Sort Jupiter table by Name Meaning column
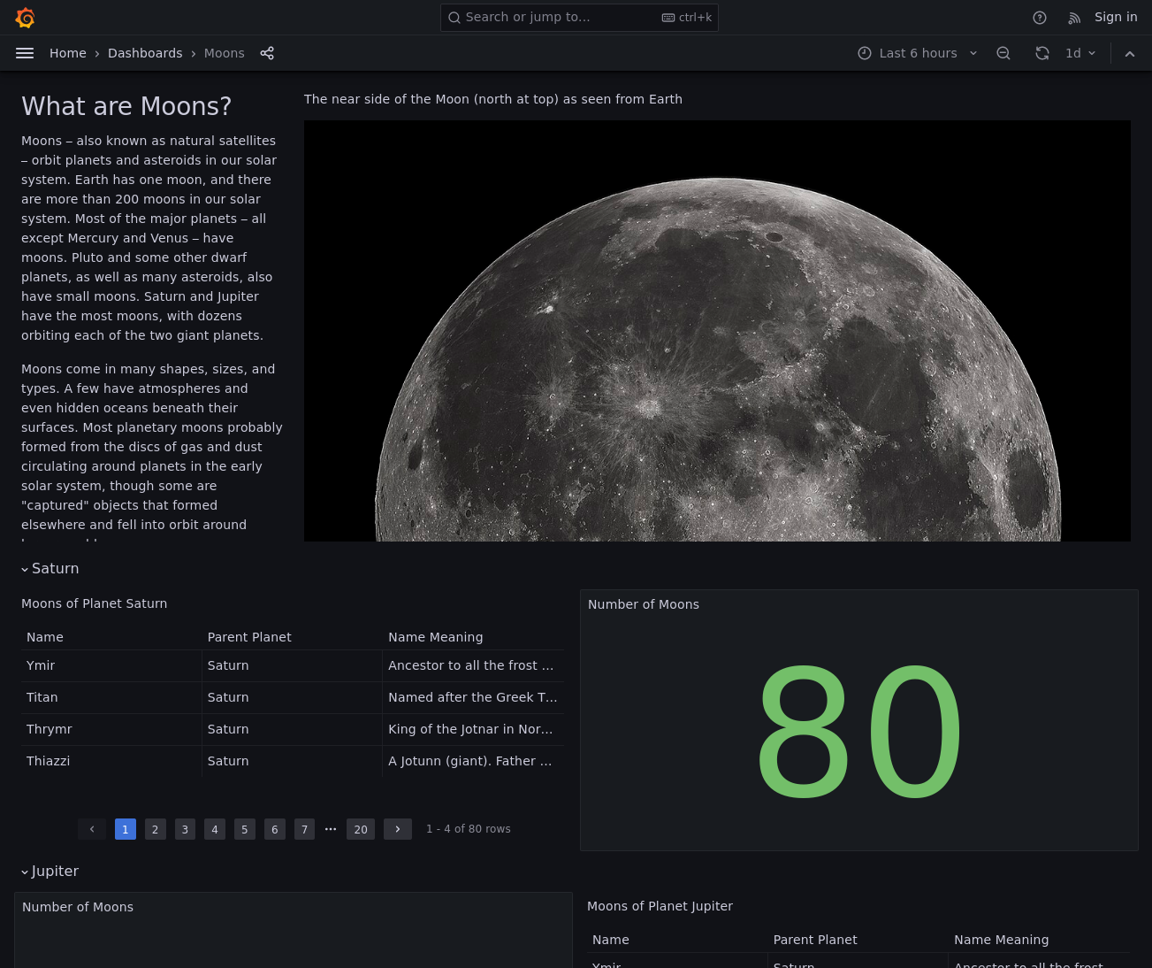 coord(1001,940)
